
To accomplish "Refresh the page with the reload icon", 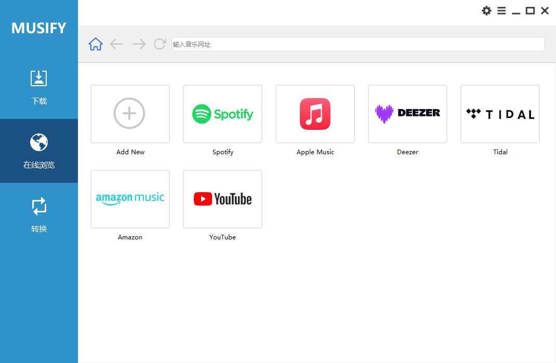I will 159,44.
